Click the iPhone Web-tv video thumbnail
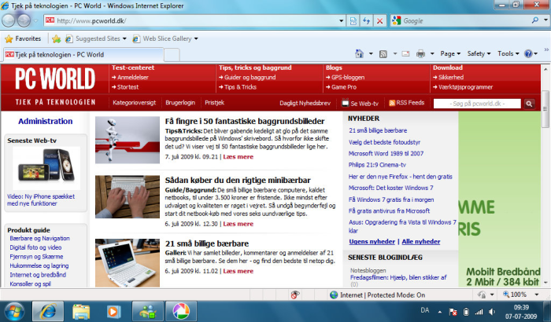551x322 pixels. (x=46, y=168)
